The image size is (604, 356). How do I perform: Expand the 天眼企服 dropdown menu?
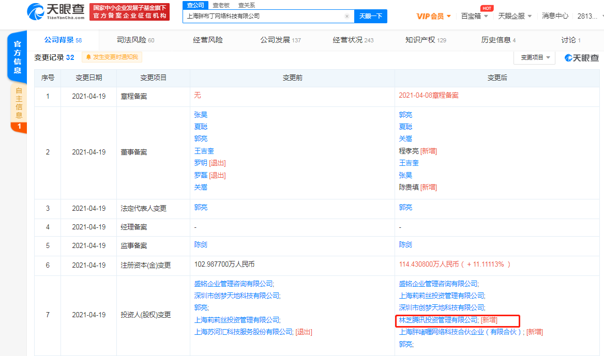click(512, 16)
